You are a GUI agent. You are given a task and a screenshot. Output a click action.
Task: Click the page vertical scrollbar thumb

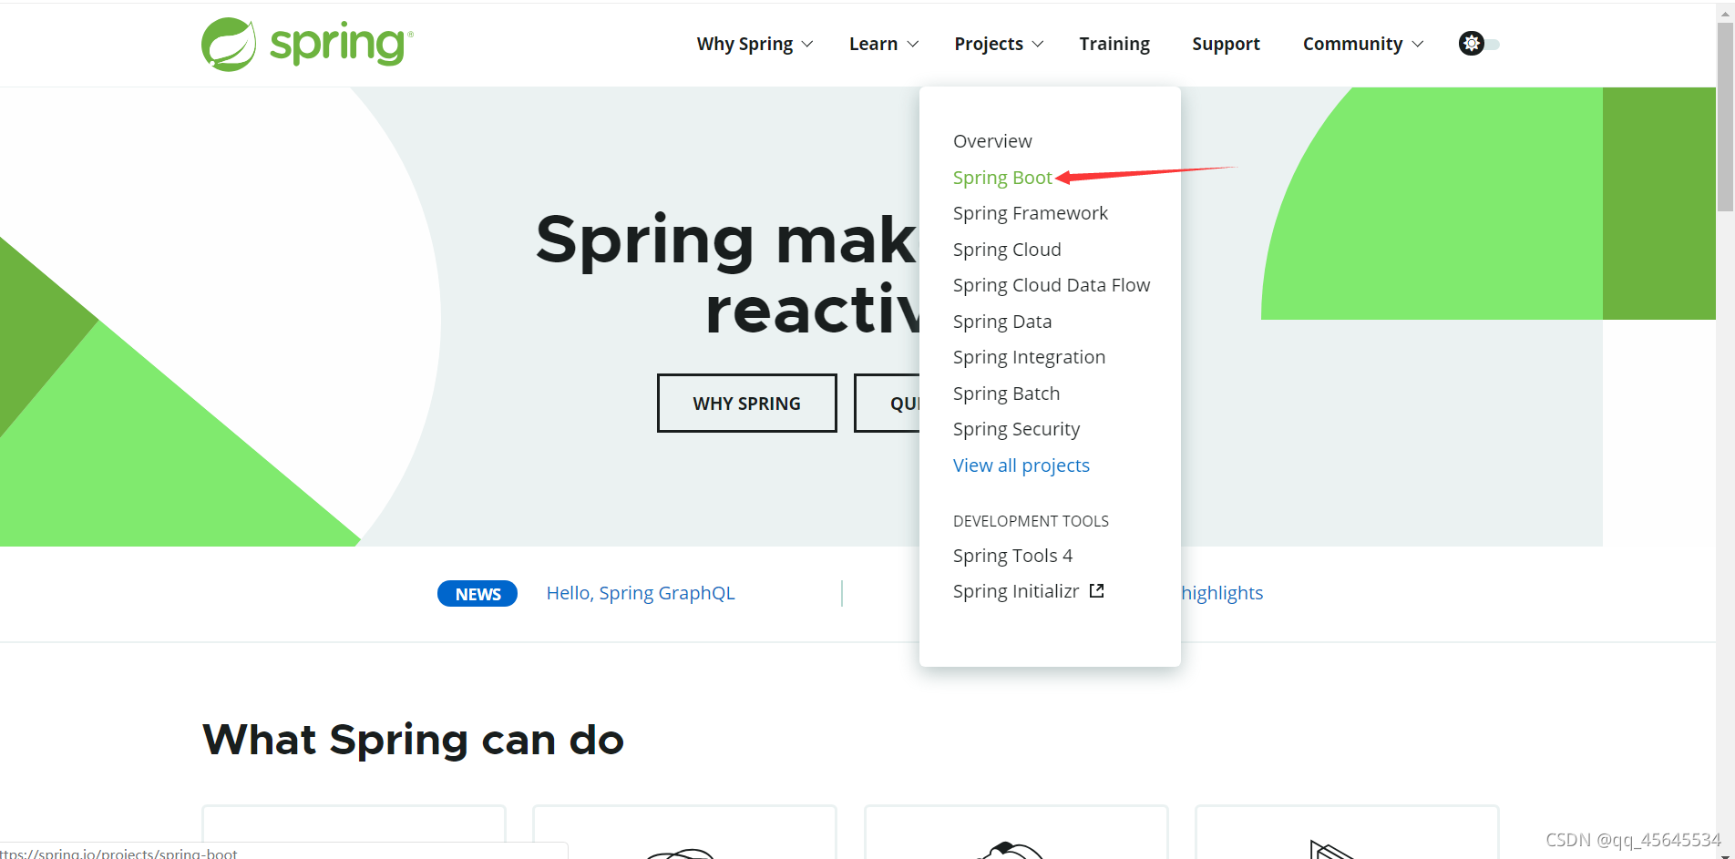pyautogui.click(x=1725, y=117)
